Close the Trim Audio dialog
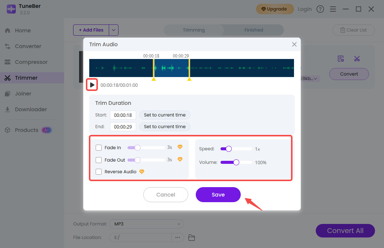Image resolution: width=384 pixels, height=248 pixels. [294, 44]
